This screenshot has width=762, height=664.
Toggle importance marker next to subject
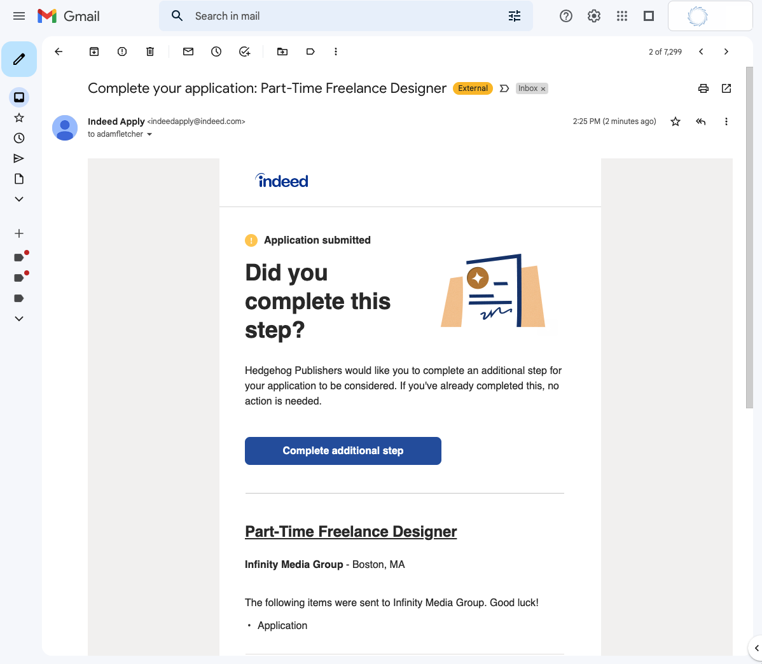click(504, 88)
